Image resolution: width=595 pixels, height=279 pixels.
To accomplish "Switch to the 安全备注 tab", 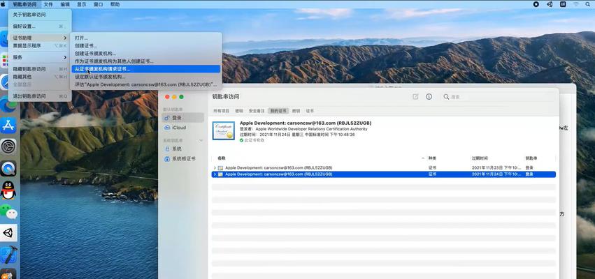I will coord(257,111).
